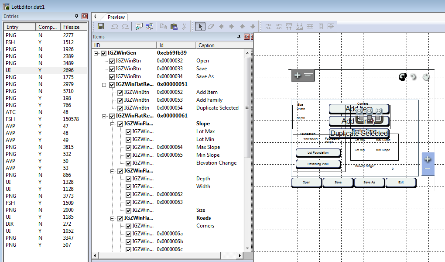
Task: Pin the Entries panel
Action: (x=76, y=16)
